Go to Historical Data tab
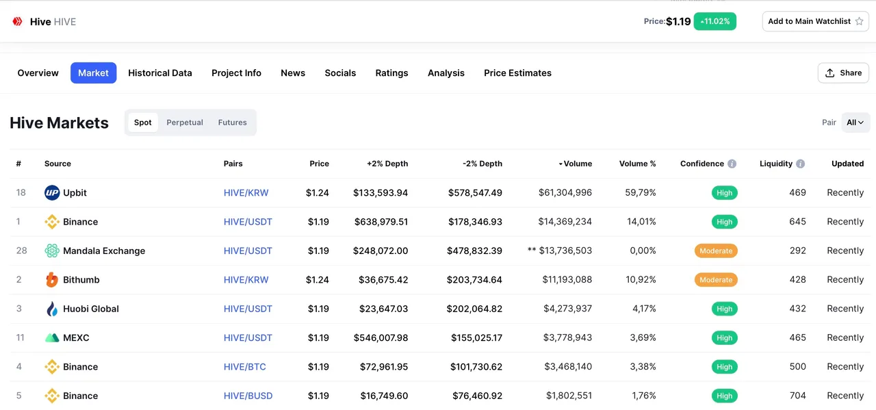The image size is (876, 410). (160, 73)
